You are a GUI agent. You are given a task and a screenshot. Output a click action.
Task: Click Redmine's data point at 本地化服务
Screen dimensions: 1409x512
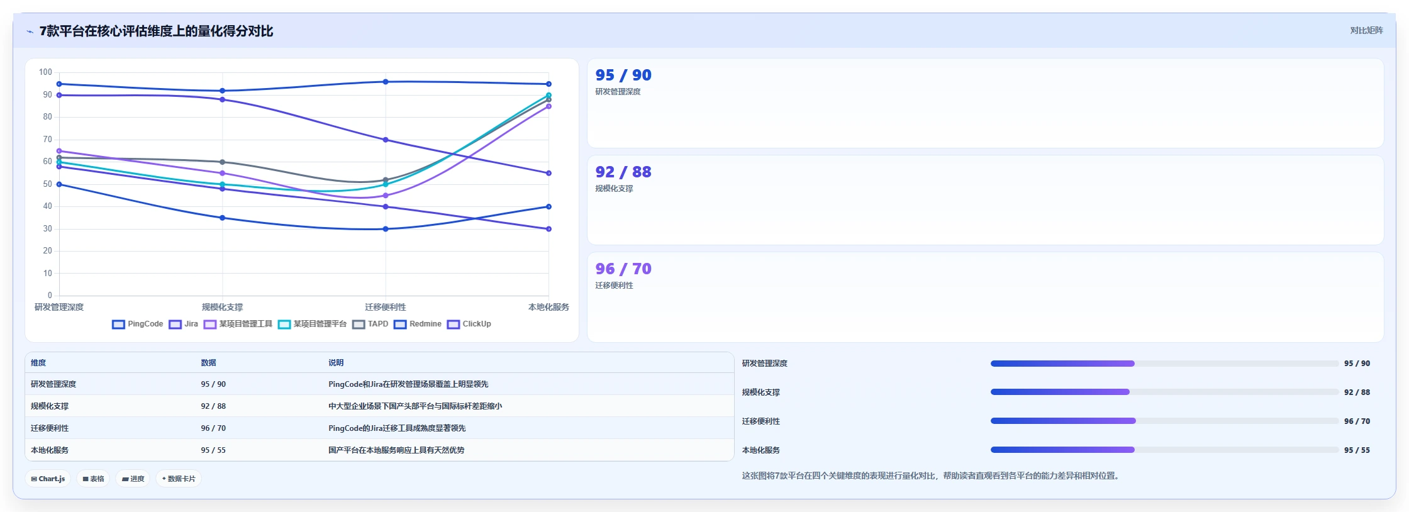pos(549,206)
